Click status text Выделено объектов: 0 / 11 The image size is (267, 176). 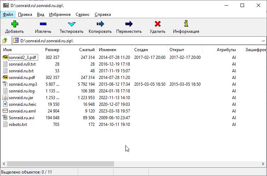26,172
